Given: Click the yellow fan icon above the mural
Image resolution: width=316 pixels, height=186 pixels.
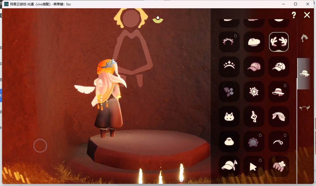Looking at the screenshot, I should click(158, 19).
